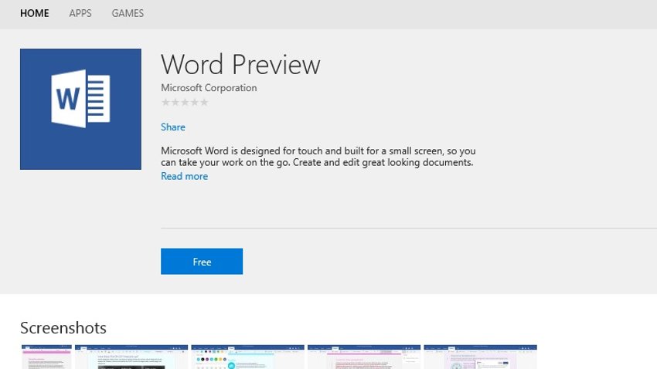
Task: Open the first narrow screenshot thumbnail
Action: 46,357
